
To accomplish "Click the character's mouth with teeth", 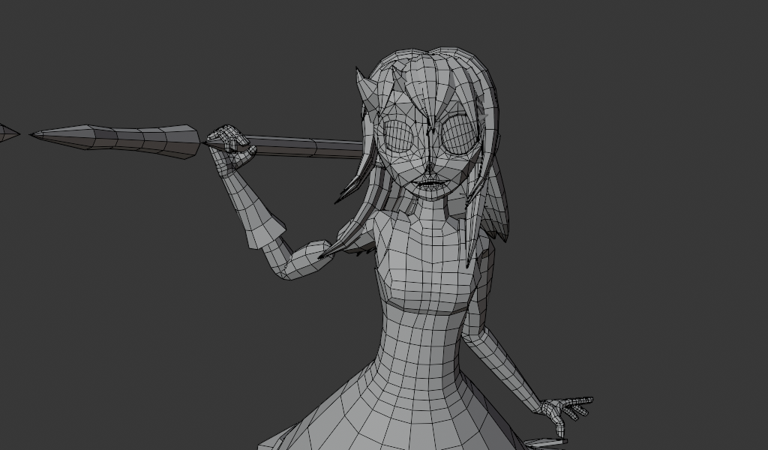I will click(x=429, y=185).
